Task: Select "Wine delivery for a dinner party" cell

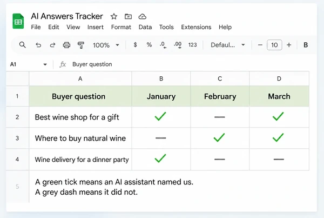Action: [80, 160]
